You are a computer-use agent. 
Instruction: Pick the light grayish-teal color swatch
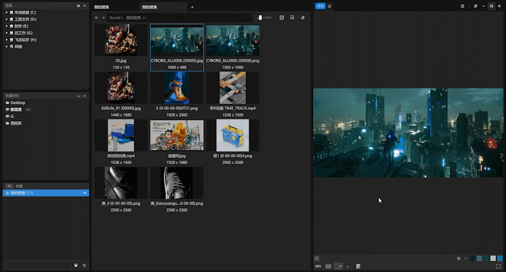pyautogui.click(x=479, y=258)
